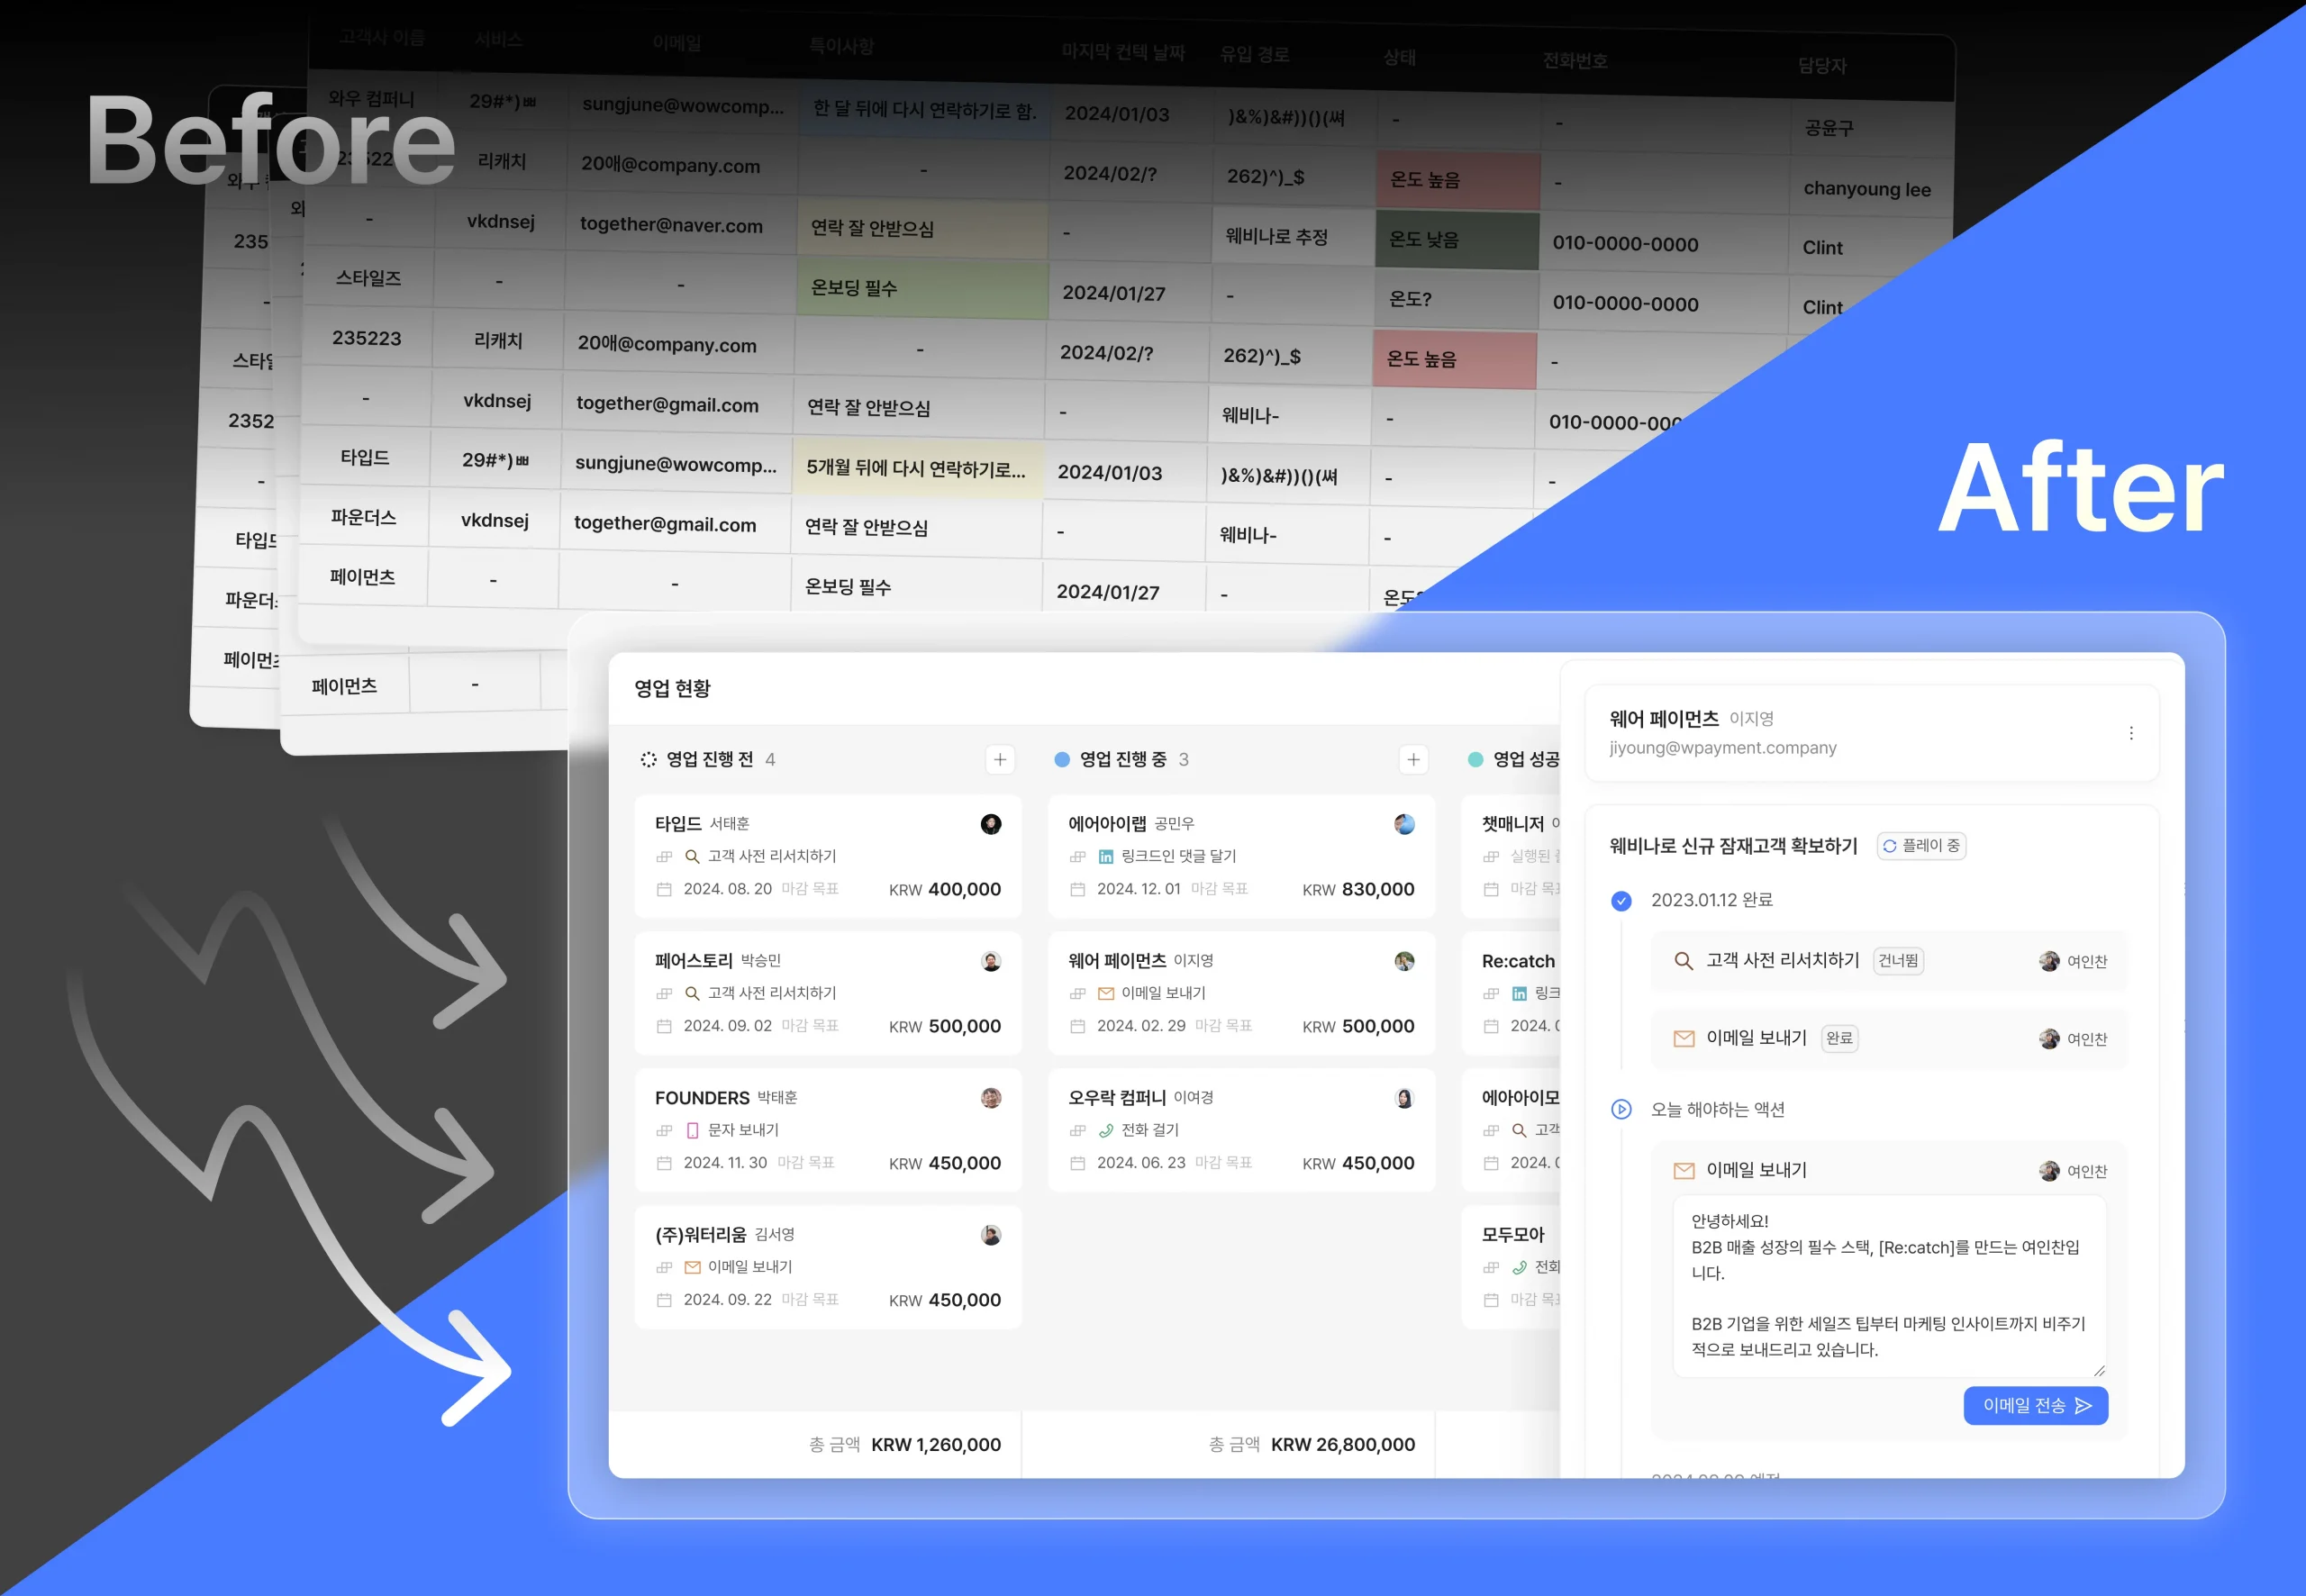Click the 여인찬 avatar on 고객 사전 리서치하기 row
Screen dimensions: 2306x1596
click(x=2048, y=961)
